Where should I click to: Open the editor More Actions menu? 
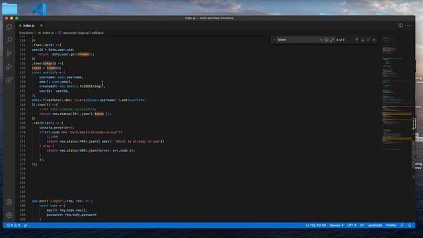[x=408, y=25]
